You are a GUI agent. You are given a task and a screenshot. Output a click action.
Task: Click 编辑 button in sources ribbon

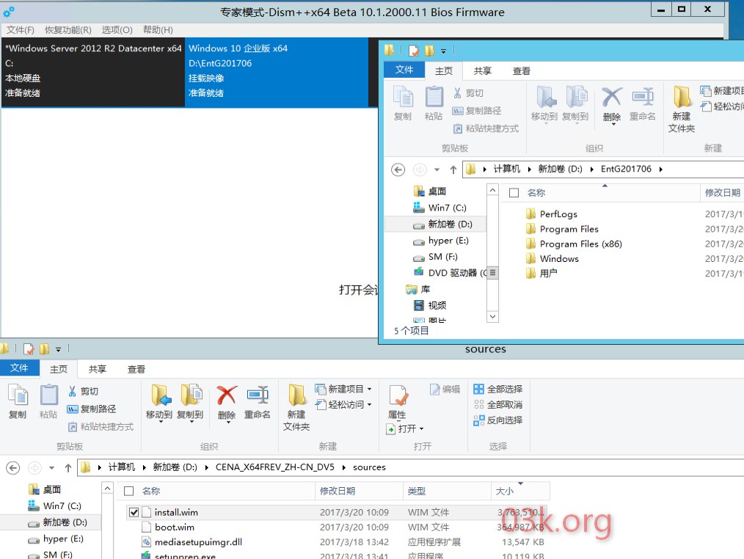point(445,389)
